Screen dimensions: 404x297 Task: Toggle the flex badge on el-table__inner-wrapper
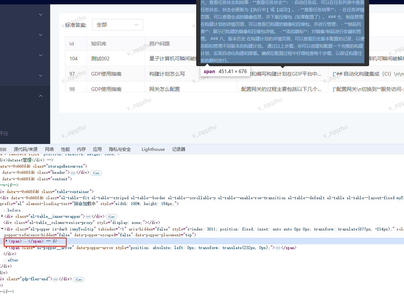pos(111,216)
